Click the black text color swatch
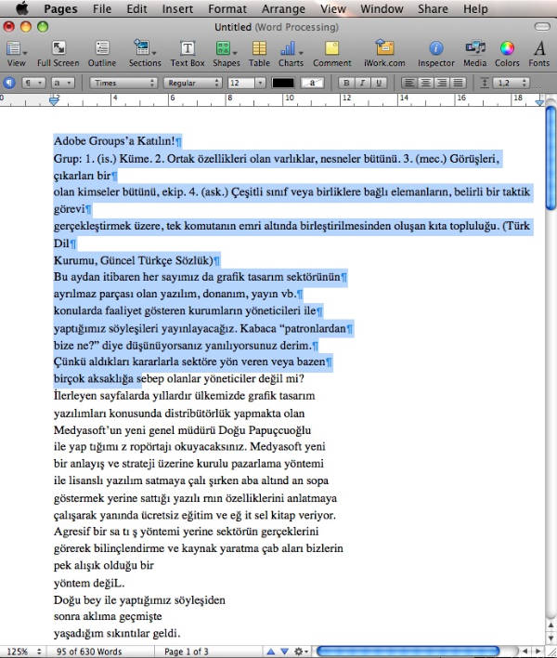557x658 pixels. [x=283, y=83]
